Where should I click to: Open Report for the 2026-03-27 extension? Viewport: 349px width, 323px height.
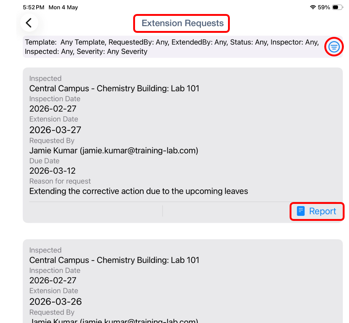(317, 211)
